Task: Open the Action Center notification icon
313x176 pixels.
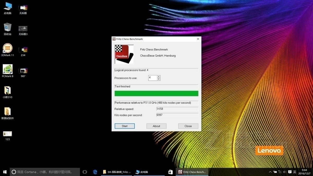Action: tap(290, 172)
